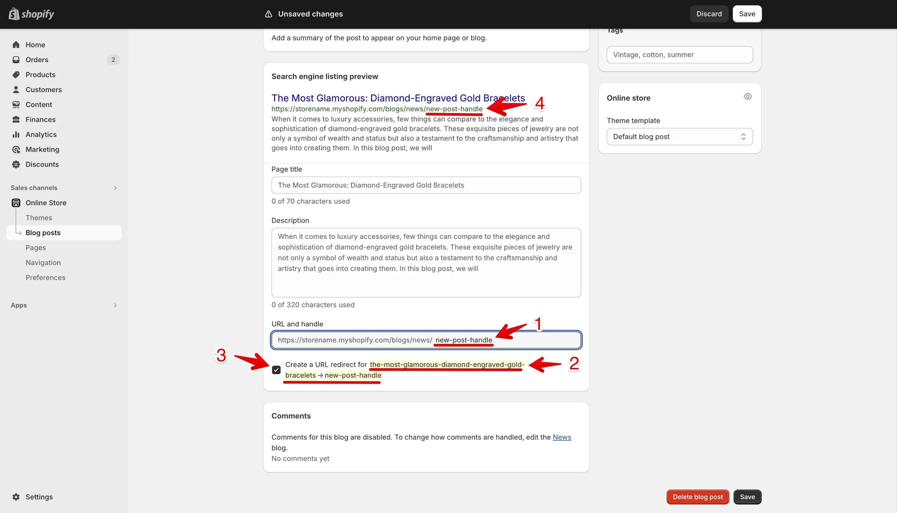Click the Home icon in sidebar
Viewport: 897px width, 513px height.
(x=16, y=45)
